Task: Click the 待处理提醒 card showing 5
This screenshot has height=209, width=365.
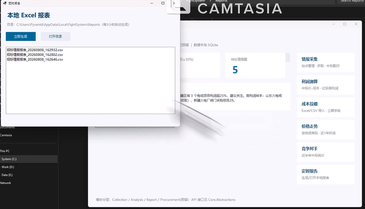Action: tap(255, 65)
